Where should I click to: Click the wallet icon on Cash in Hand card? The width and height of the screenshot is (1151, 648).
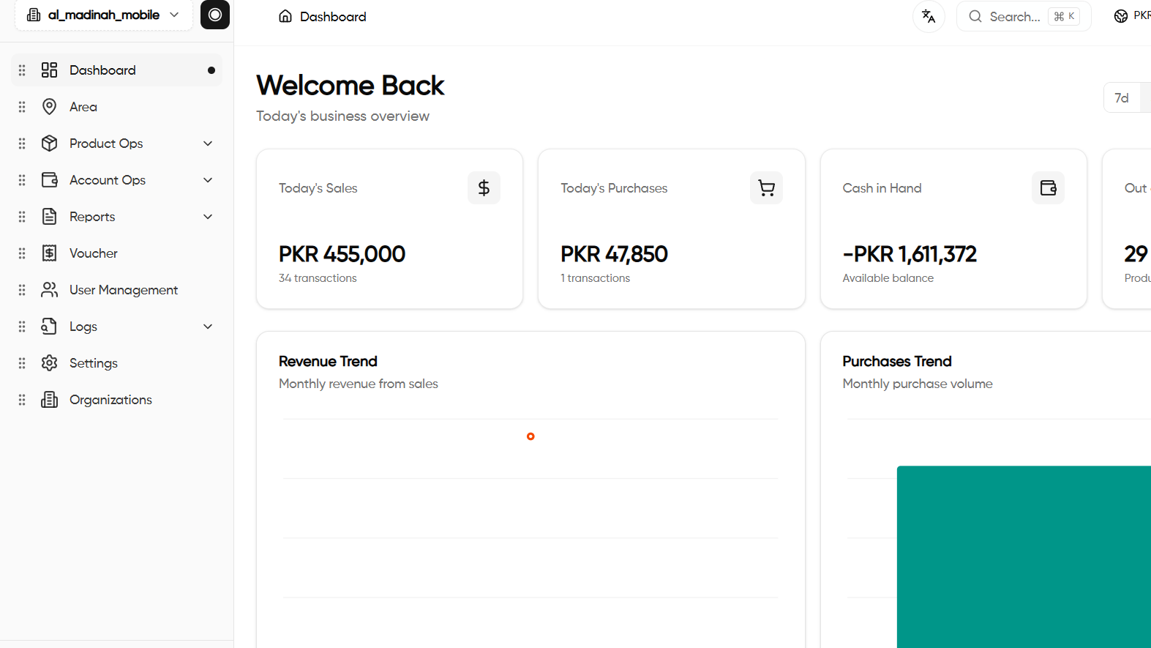1048,188
